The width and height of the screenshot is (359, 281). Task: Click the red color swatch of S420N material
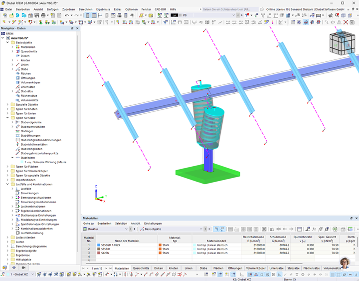point(99,253)
